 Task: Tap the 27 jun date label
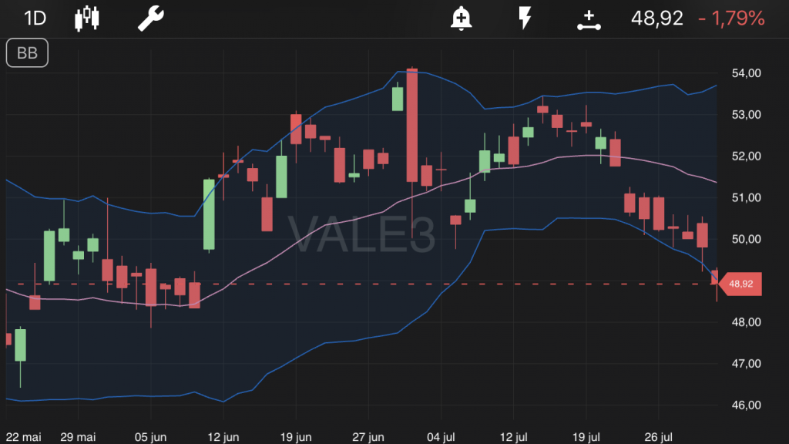[x=368, y=437]
